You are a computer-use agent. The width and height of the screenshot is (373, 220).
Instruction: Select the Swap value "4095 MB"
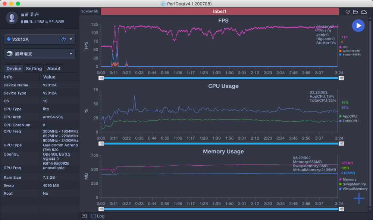pyautogui.click(x=51, y=186)
